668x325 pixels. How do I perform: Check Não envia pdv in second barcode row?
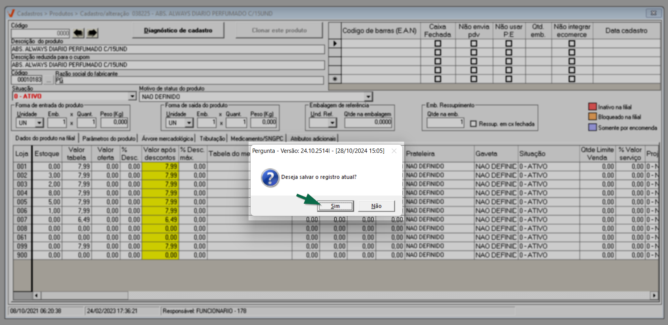[474, 52]
